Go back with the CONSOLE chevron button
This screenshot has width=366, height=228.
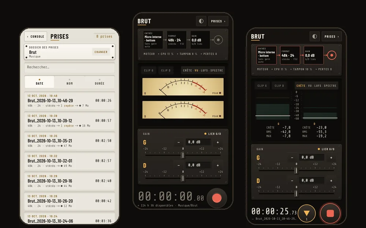[36, 36]
